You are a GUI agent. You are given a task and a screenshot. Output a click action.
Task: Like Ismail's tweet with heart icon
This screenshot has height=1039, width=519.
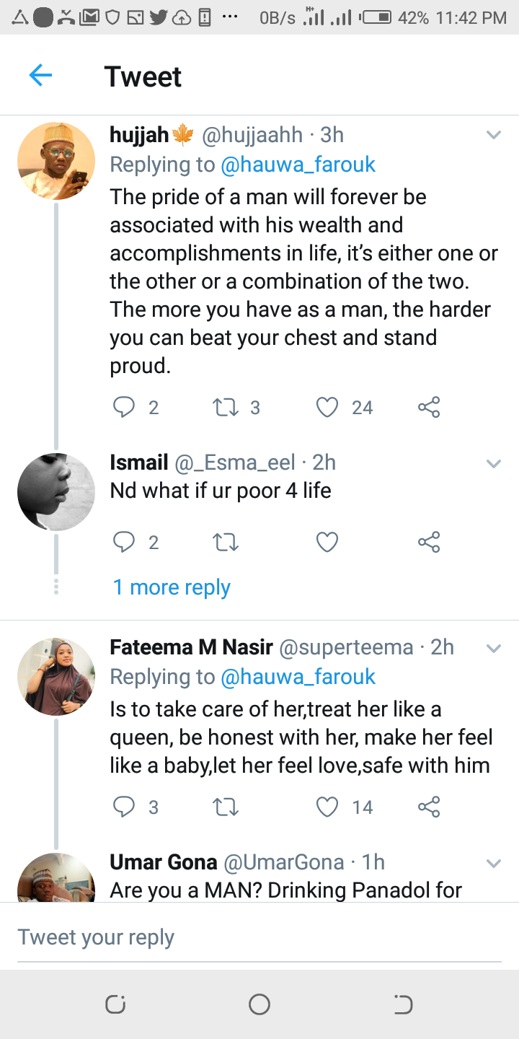point(327,542)
